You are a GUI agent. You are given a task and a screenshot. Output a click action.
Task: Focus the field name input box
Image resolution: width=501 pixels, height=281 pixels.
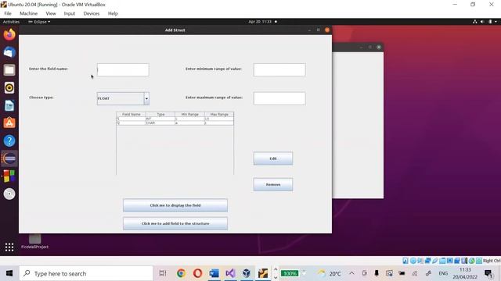coord(123,69)
